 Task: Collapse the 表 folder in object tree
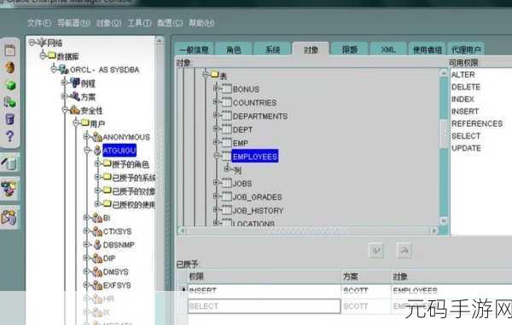click(x=205, y=75)
